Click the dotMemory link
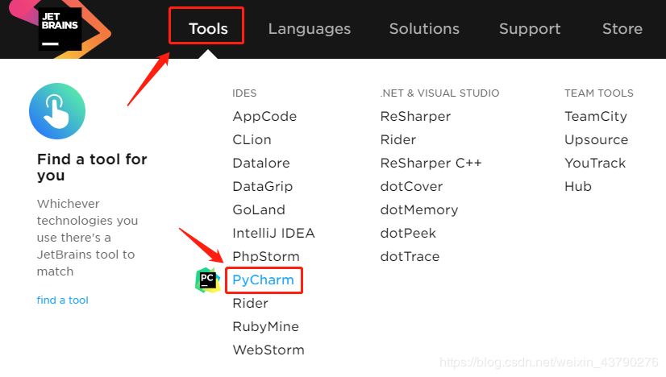This screenshot has height=377, width=666. [x=418, y=210]
